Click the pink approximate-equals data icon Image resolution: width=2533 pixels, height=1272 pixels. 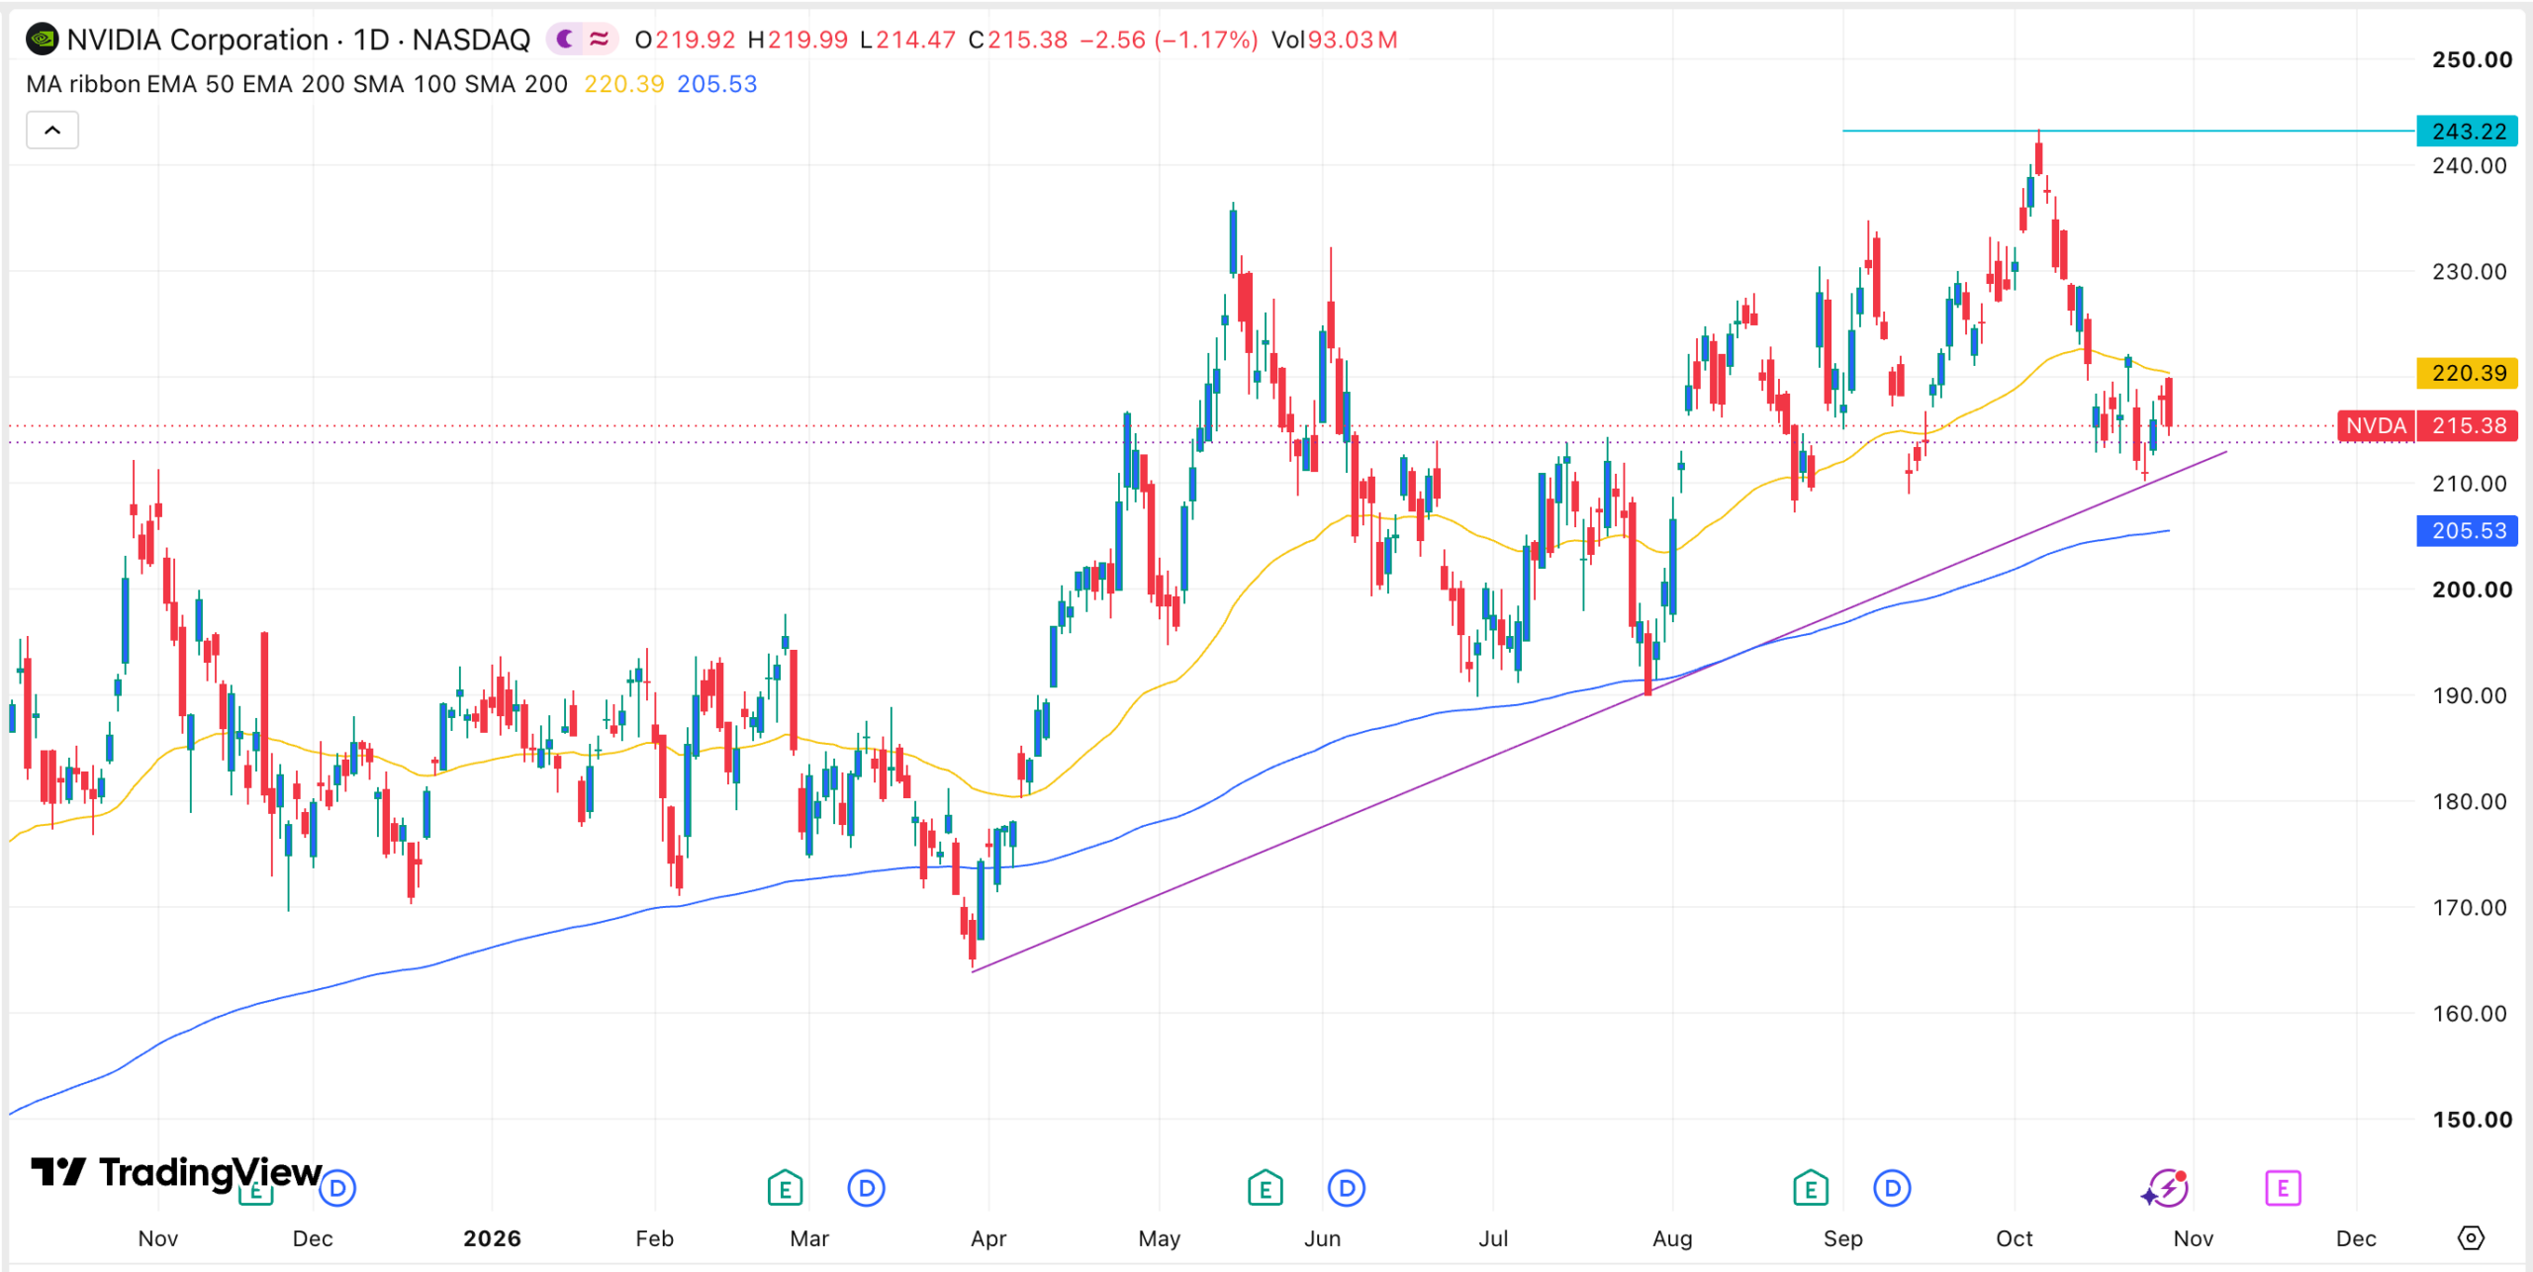(x=599, y=40)
